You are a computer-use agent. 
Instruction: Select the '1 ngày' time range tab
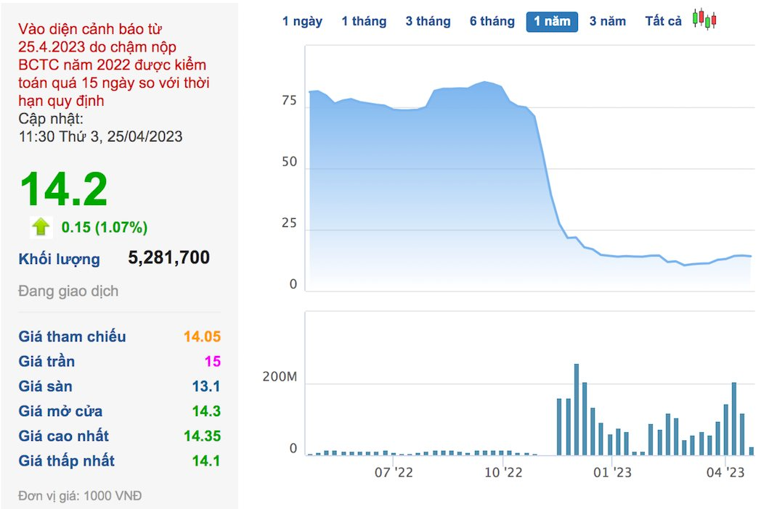click(x=302, y=21)
